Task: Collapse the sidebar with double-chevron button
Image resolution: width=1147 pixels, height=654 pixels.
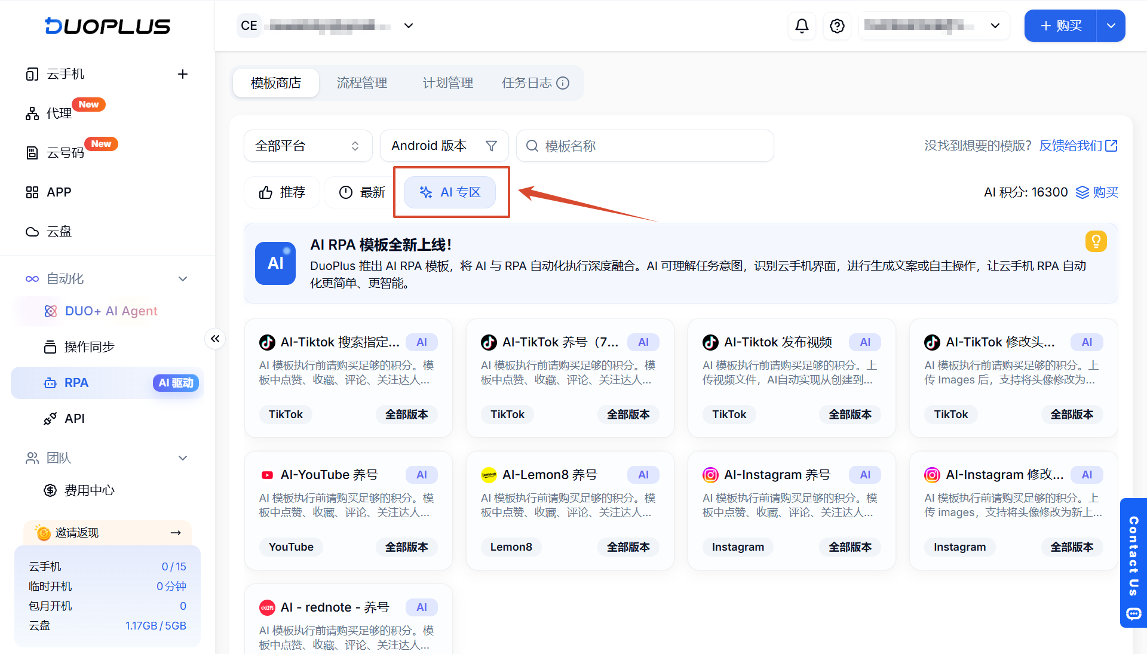Action: click(215, 339)
